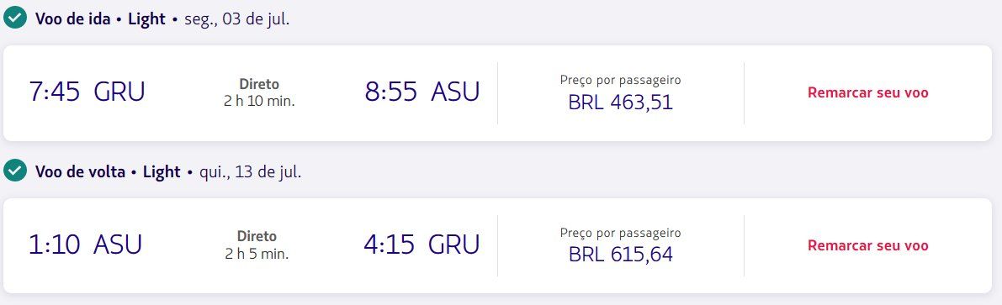Click the green checkmark beside Voo de ida
Screen dimensions: 1002x305
14,18
